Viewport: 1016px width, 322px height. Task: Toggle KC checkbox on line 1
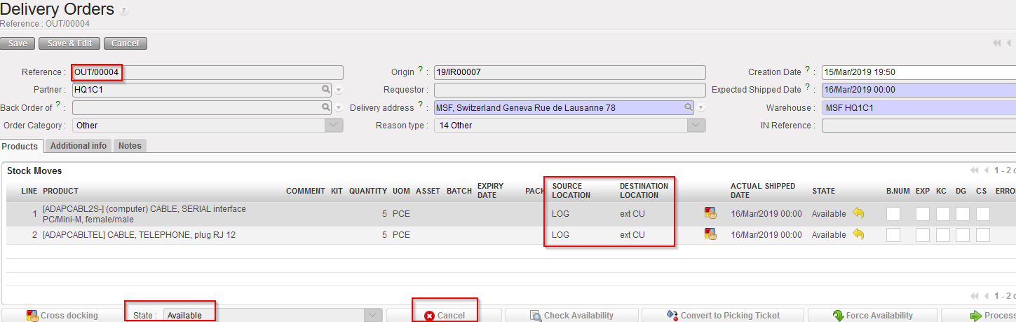tap(943, 214)
